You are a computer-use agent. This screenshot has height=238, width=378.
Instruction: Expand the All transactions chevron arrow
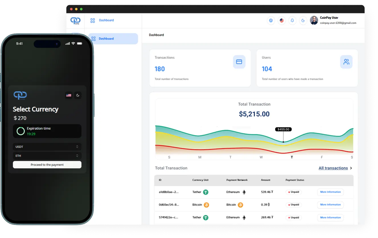351,168
